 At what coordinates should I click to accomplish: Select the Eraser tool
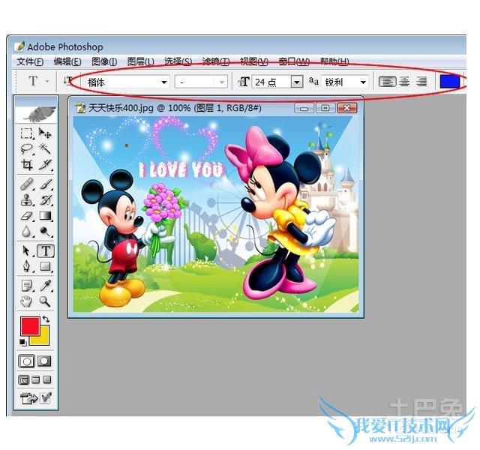point(26,216)
